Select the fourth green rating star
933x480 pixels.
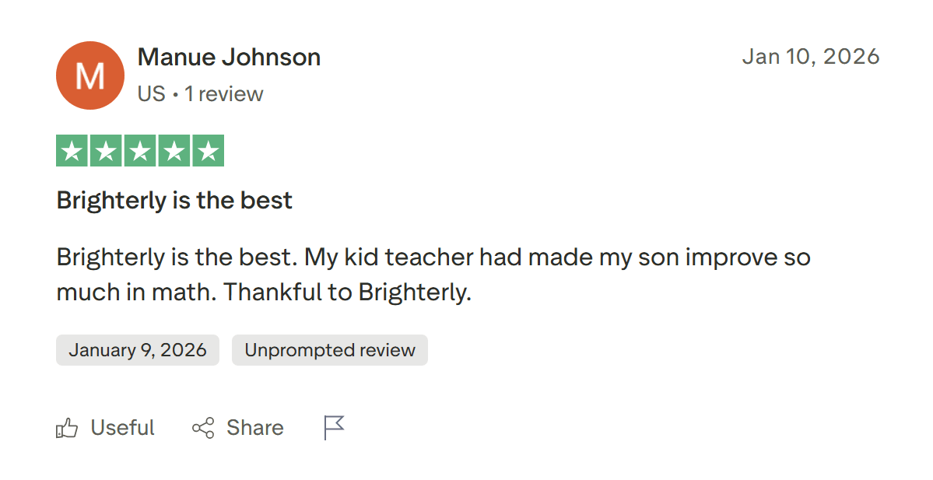(174, 150)
